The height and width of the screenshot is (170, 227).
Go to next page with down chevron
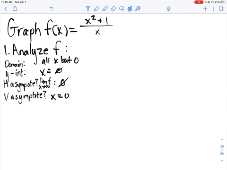222,161
